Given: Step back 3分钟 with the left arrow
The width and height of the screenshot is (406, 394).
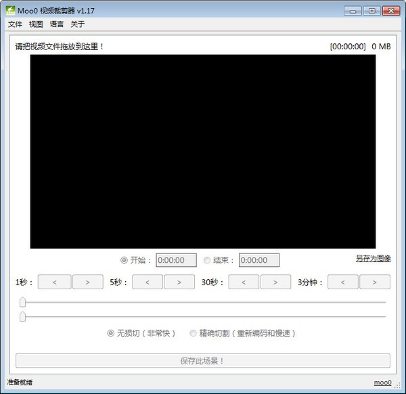Looking at the screenshot, I should tap(342, 282).
